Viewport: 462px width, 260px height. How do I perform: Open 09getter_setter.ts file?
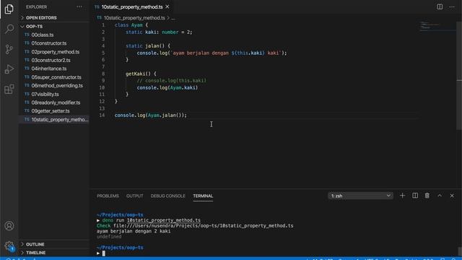coord(54,111)
